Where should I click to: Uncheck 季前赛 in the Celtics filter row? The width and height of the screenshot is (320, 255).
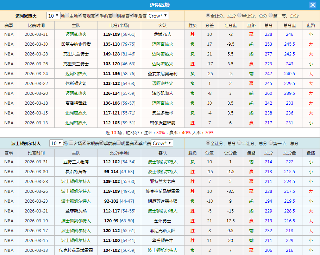[101, 143]
